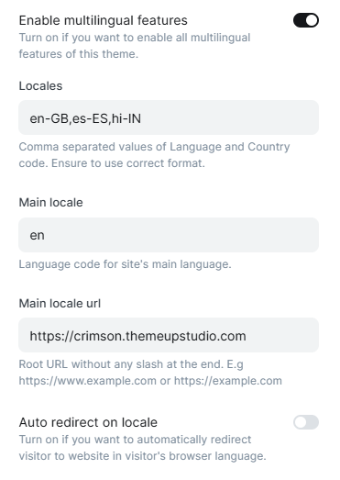
Task: Disable the Enable multilingual features toggle
Action: [x=306, y=20]
